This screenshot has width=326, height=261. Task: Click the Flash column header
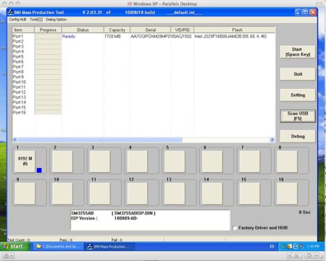coord(234,30)
